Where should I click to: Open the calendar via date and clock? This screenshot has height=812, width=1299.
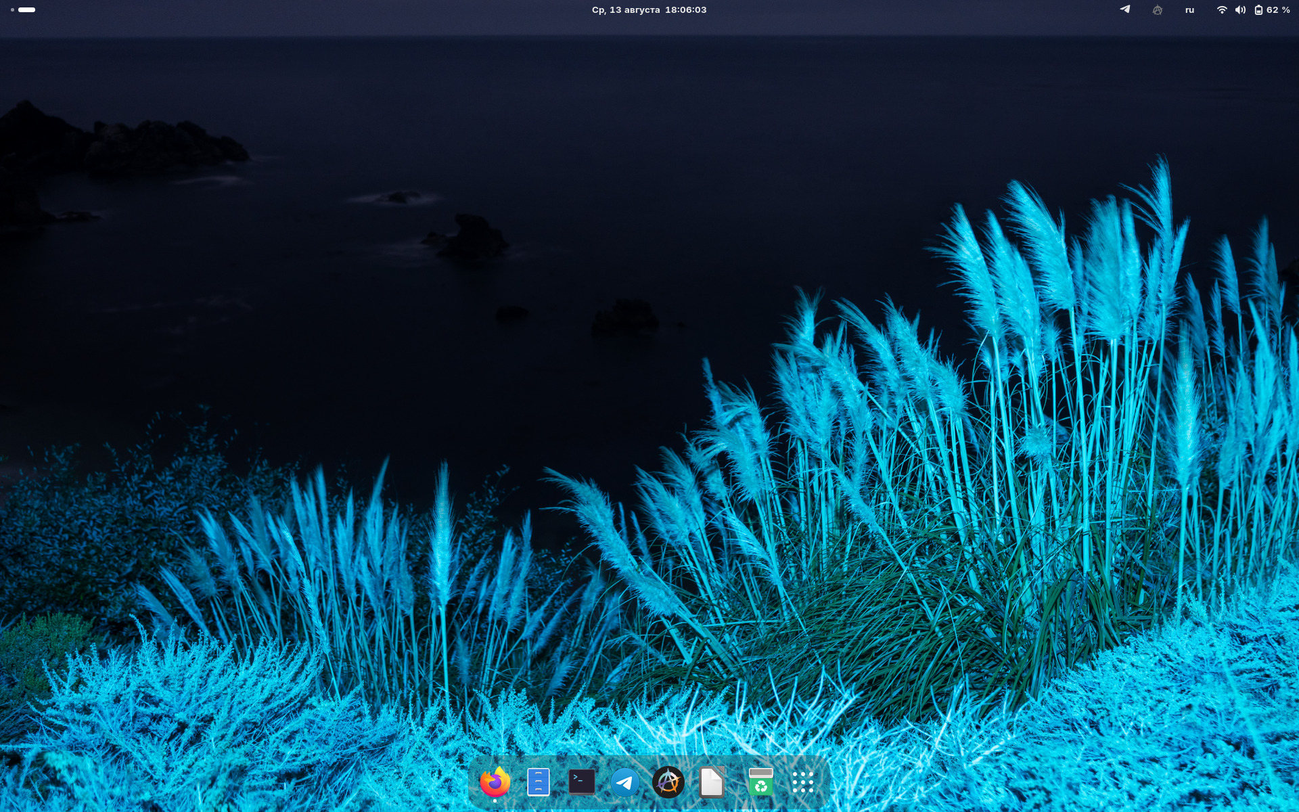pyautogui.click(x=649, y=10)
